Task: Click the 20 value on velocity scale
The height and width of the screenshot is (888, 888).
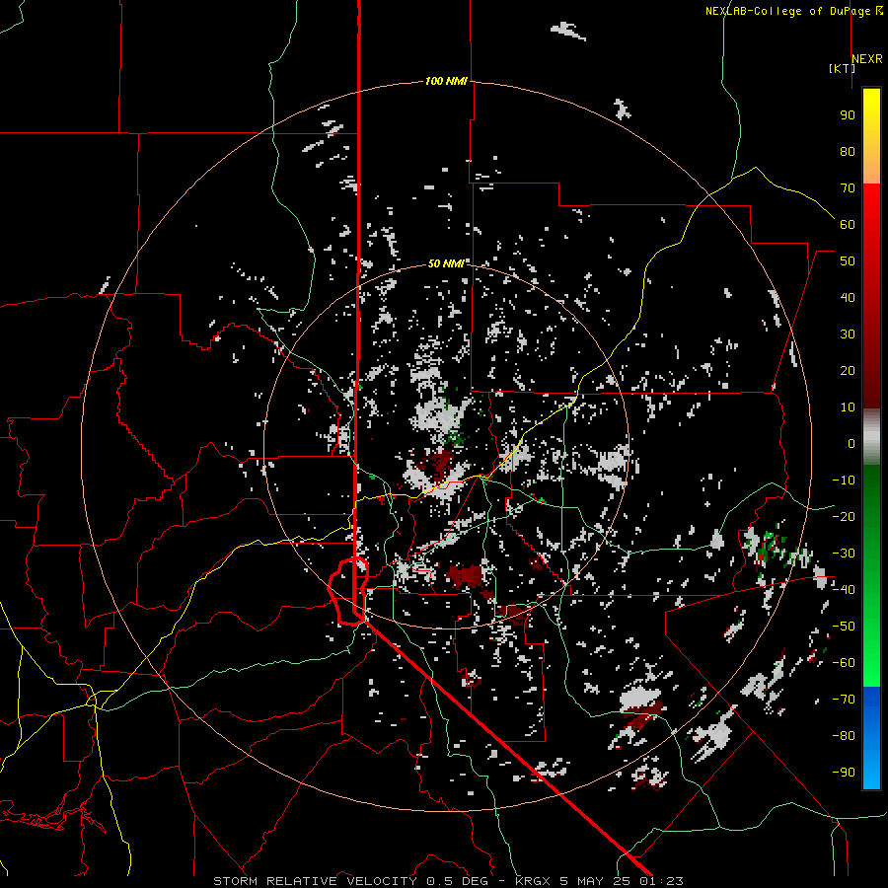Action: [x=848, y=371]
